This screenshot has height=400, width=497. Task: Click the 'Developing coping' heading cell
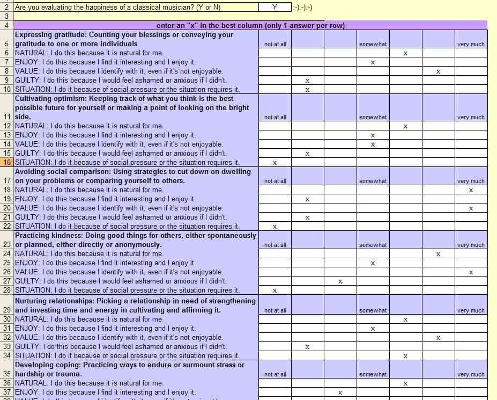click(136, 369)
